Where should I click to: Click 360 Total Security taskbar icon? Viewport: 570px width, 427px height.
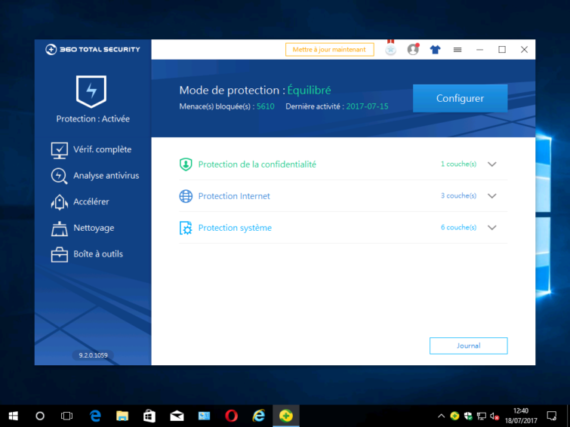coord(286,416)
